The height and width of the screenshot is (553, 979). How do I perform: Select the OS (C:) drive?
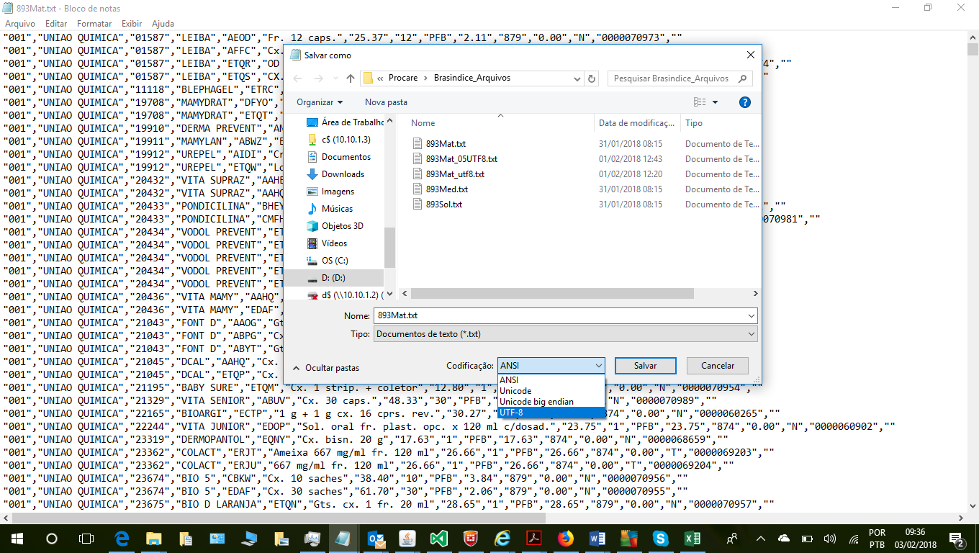coord(328,261)
